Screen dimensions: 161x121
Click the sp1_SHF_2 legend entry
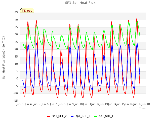coord(57,116)
